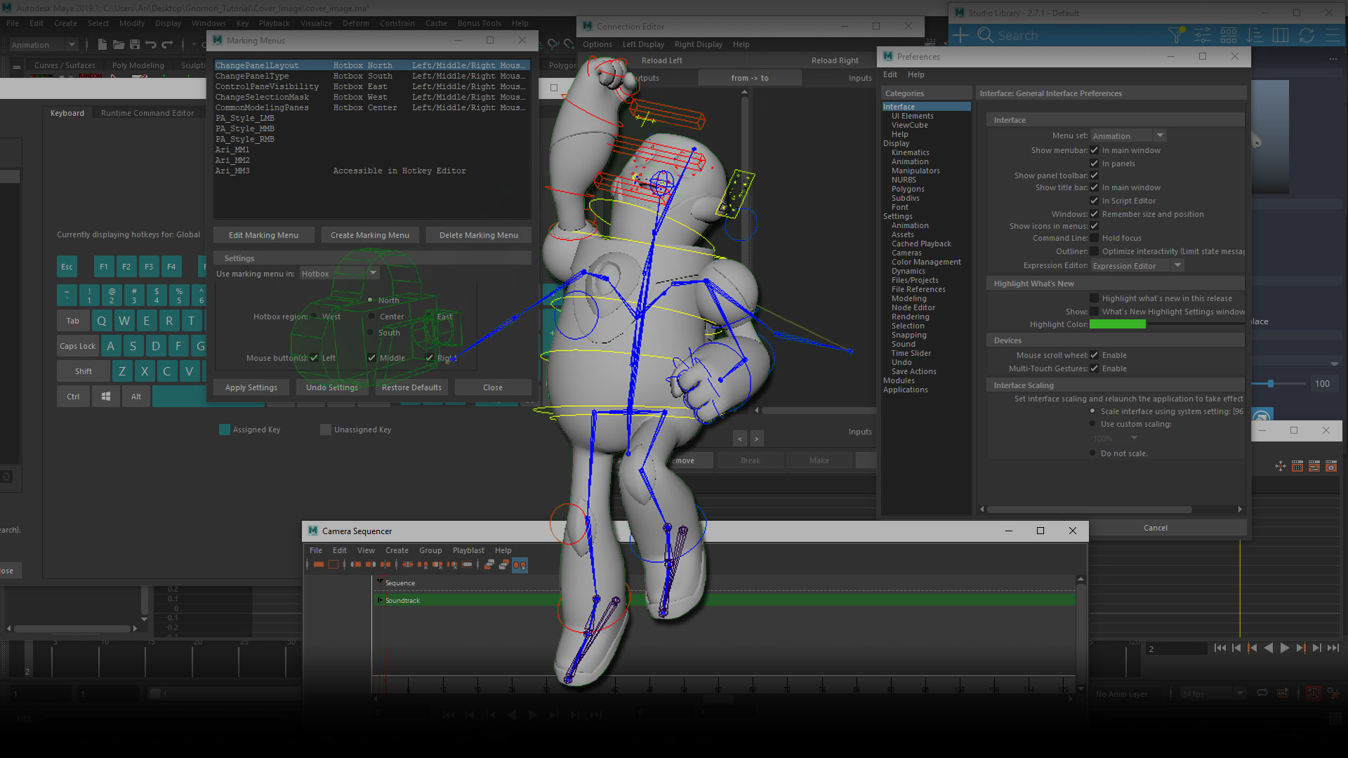This screenshot has width=1348, height=758.
Task: Toggle the highlighted playback icon in Camera Sequencer toolbar
Action: (x=520, y=565)
